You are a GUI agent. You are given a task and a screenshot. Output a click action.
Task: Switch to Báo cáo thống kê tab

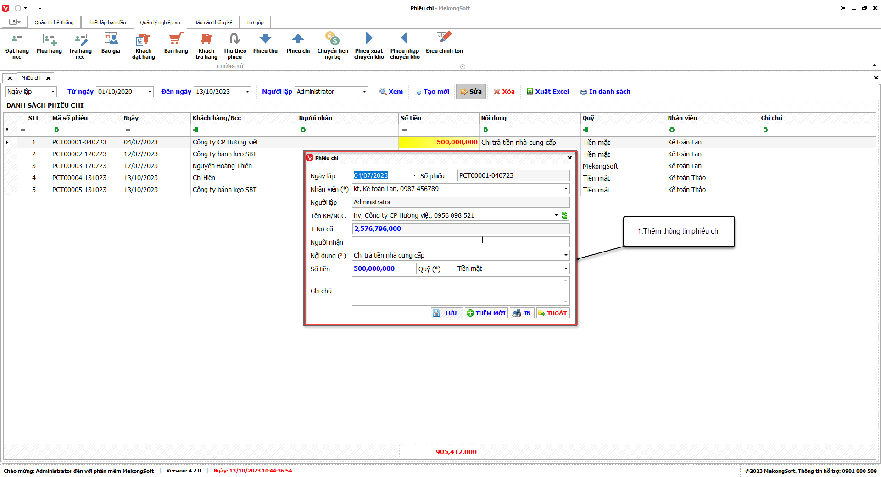[x=213, y=22]
